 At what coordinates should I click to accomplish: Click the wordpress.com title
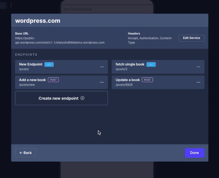(38, 21)
